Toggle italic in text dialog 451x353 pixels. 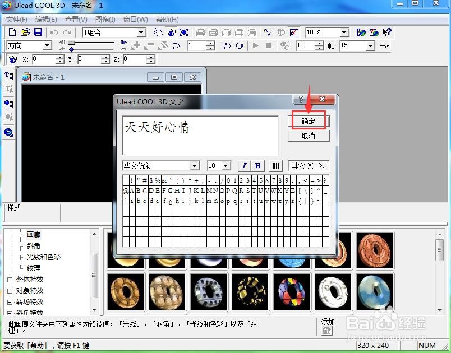pyautogui.click(x=244, y=166)
